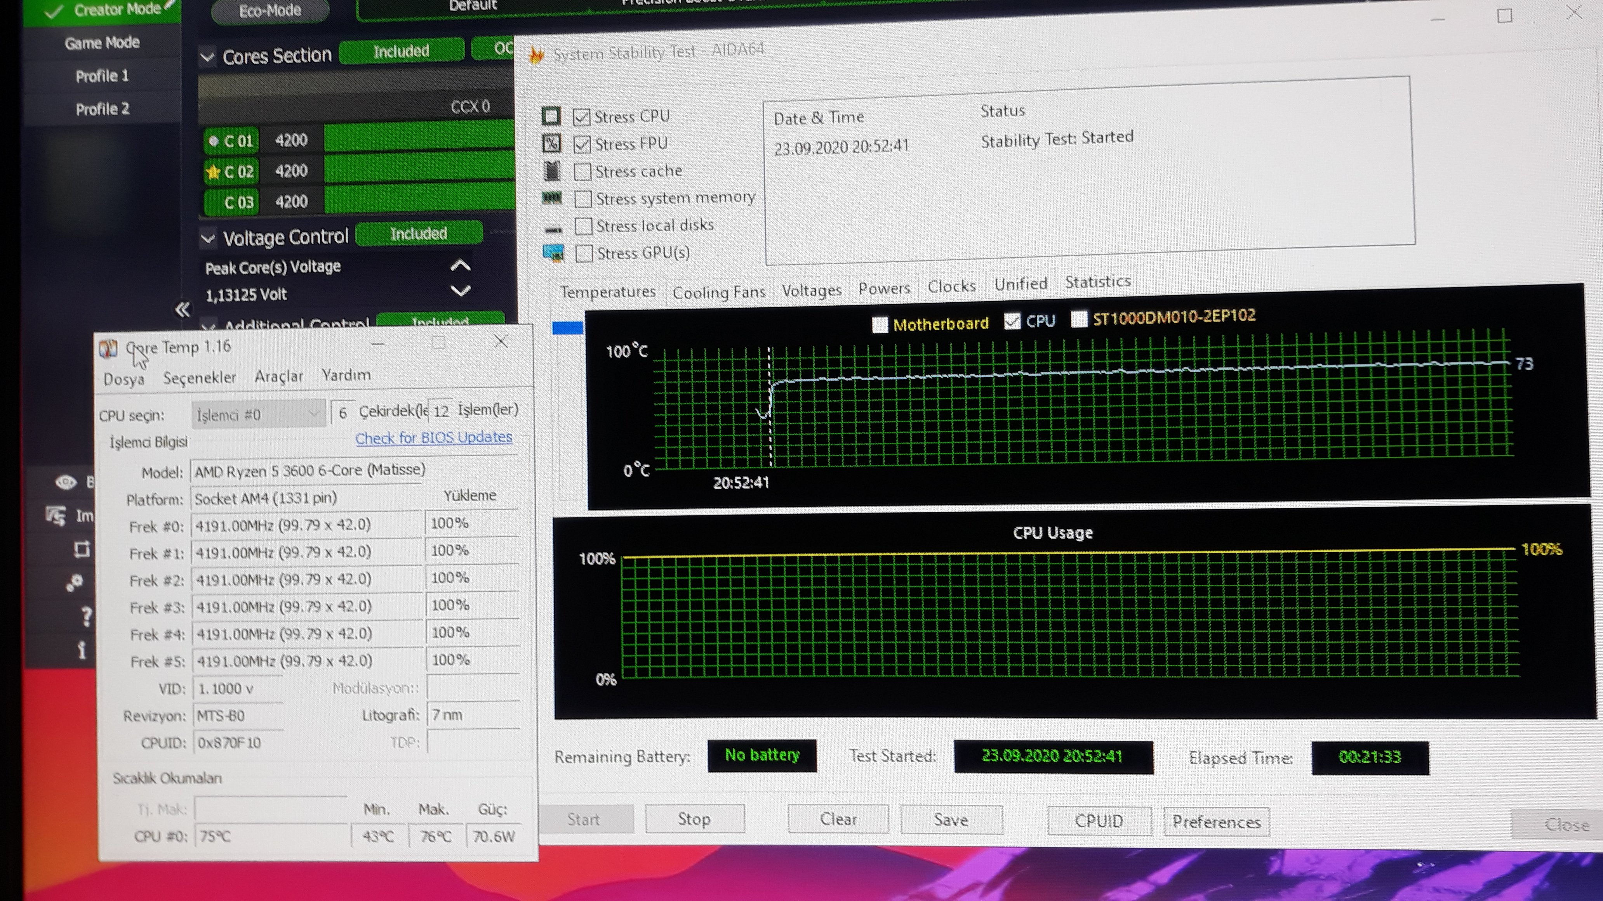Switch to the Cooling Fans tab
The width and height of the screenshot is (1603, 901).
click(x=719, y=292)
